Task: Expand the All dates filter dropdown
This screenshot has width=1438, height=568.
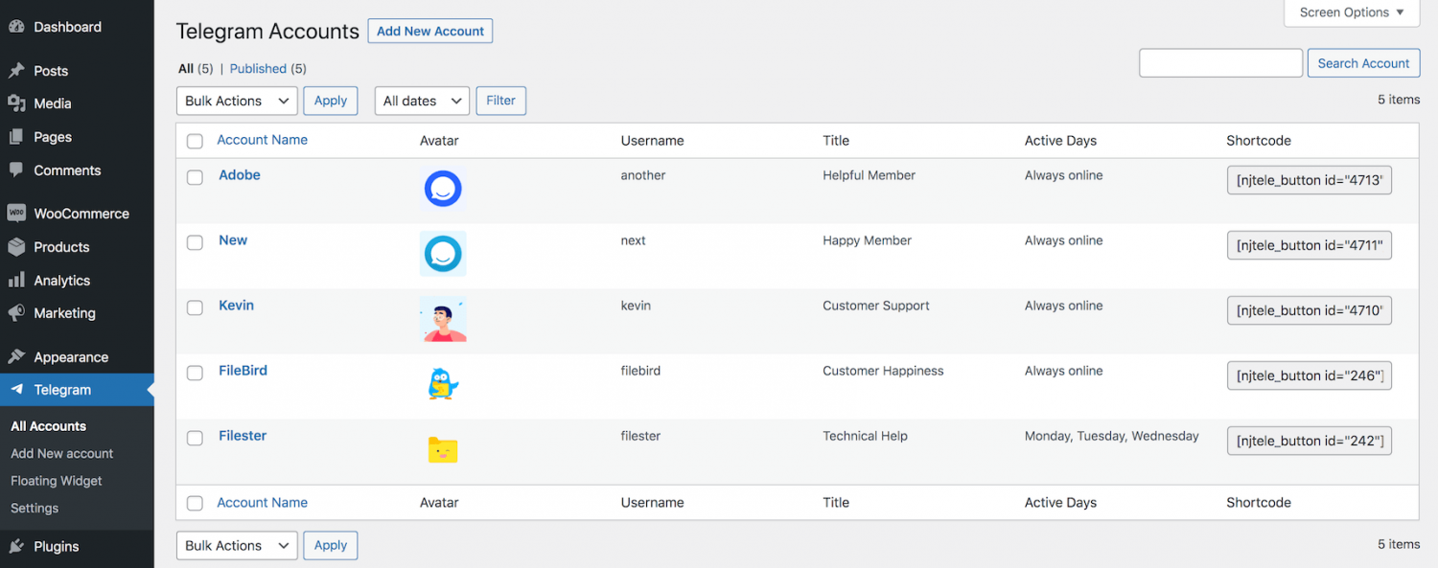Action: pos(421,101)
